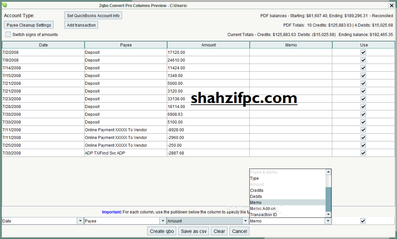Image resolution: width=397 pixels, height=239 pixels.
Task: Uncheck Use for the 7/25/2008 Online Payment row
Action: tap(363, 145)
